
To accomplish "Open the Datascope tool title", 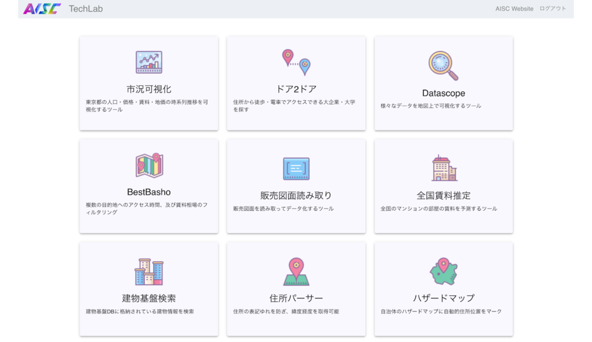I will (x=444, y=93).
